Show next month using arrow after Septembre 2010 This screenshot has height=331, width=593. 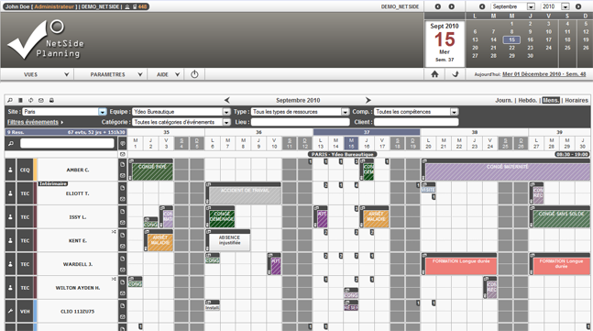(x=368, y=100)
